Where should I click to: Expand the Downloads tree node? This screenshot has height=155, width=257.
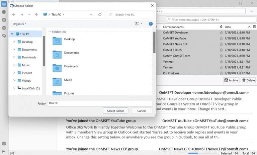[x=14, y=57]
